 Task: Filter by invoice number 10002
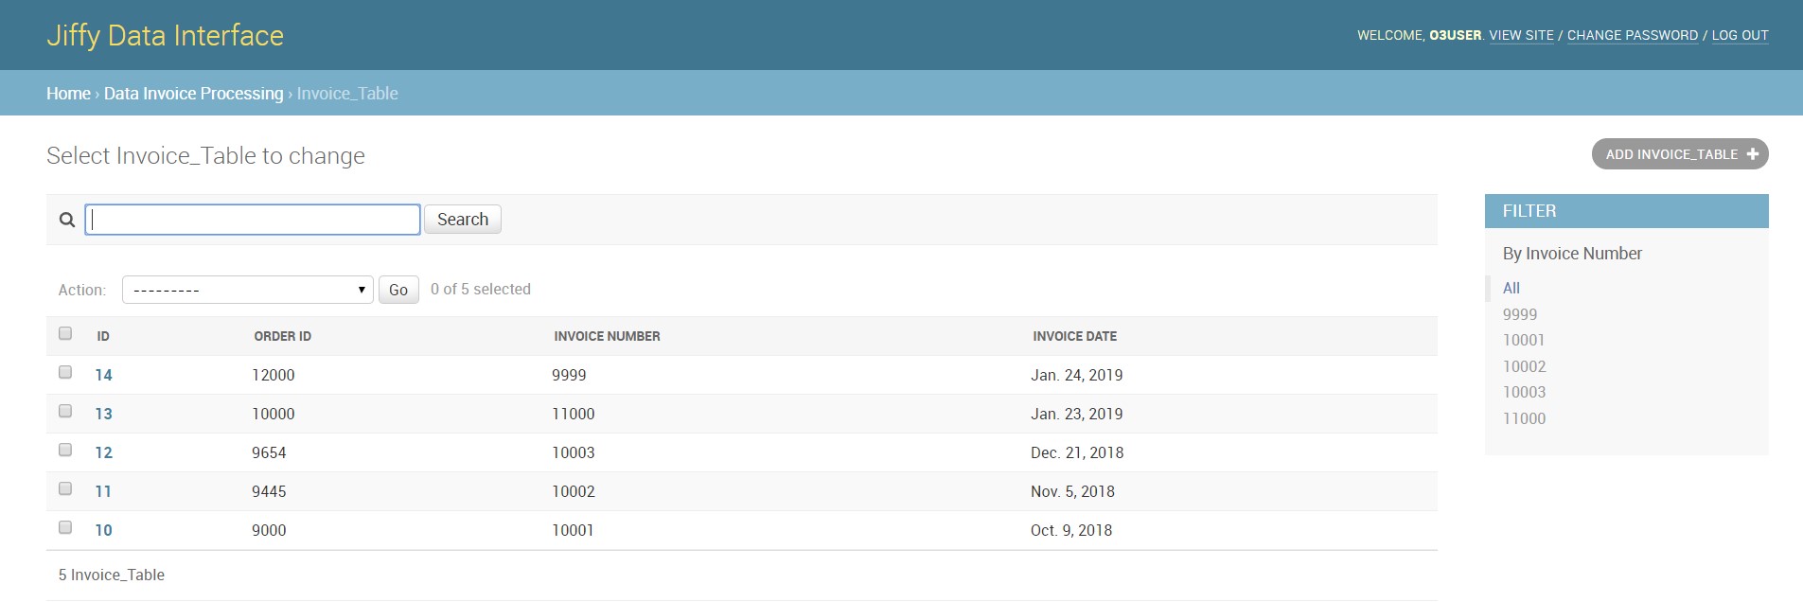1524,366
